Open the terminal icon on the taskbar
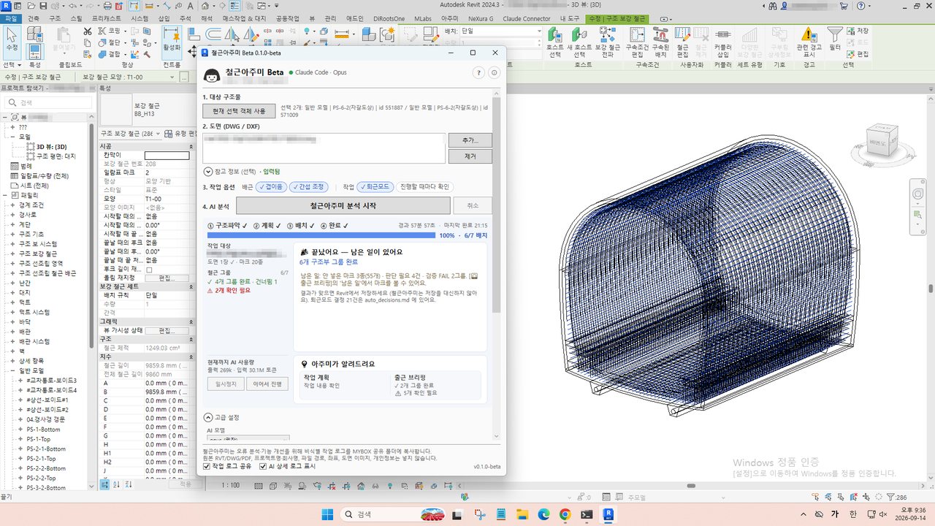Viewport: 935px width, 526px height. coord(587,514)
